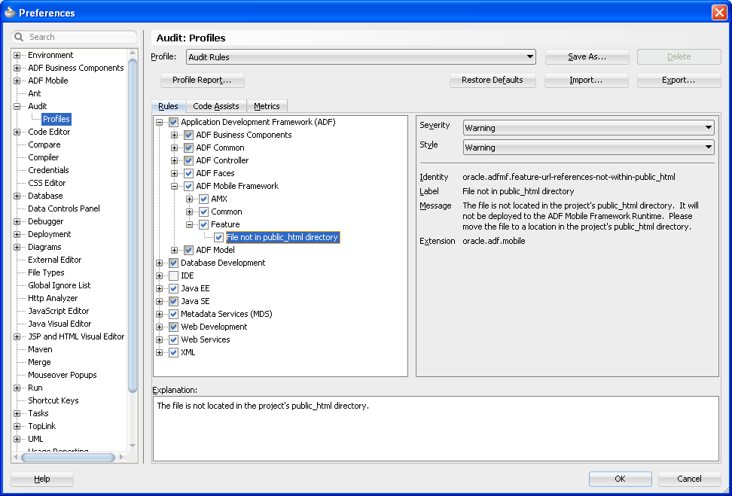Click the preferences tree vertical scrollbar
The width and height of the screenshot is (732, 496).
[133, 227]
